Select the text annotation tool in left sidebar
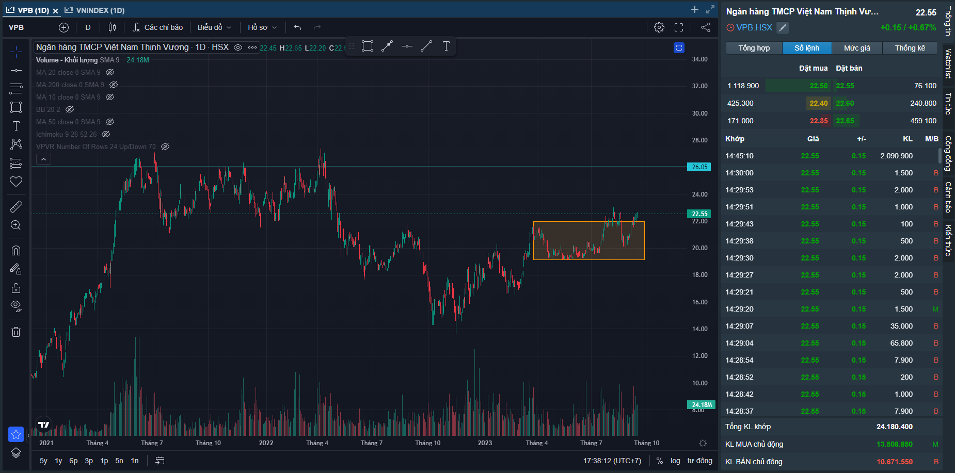This screenshot has height=473, width=955. (x=16, y=126)
